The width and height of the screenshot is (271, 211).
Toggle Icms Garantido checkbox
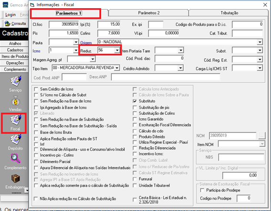pyautogui.click(x=135, y=119)
